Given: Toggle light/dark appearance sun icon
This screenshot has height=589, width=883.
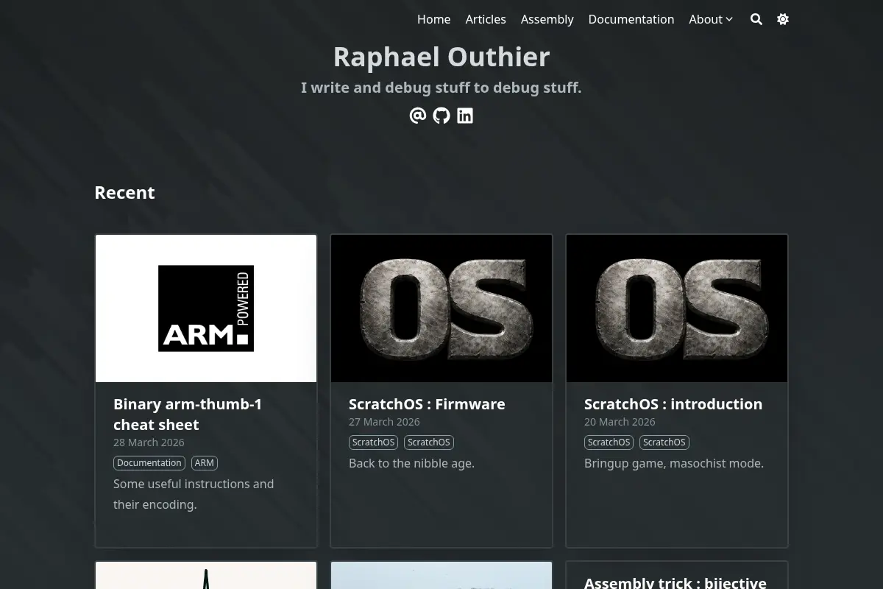Looking at the screenshot, I should (783, 19).
